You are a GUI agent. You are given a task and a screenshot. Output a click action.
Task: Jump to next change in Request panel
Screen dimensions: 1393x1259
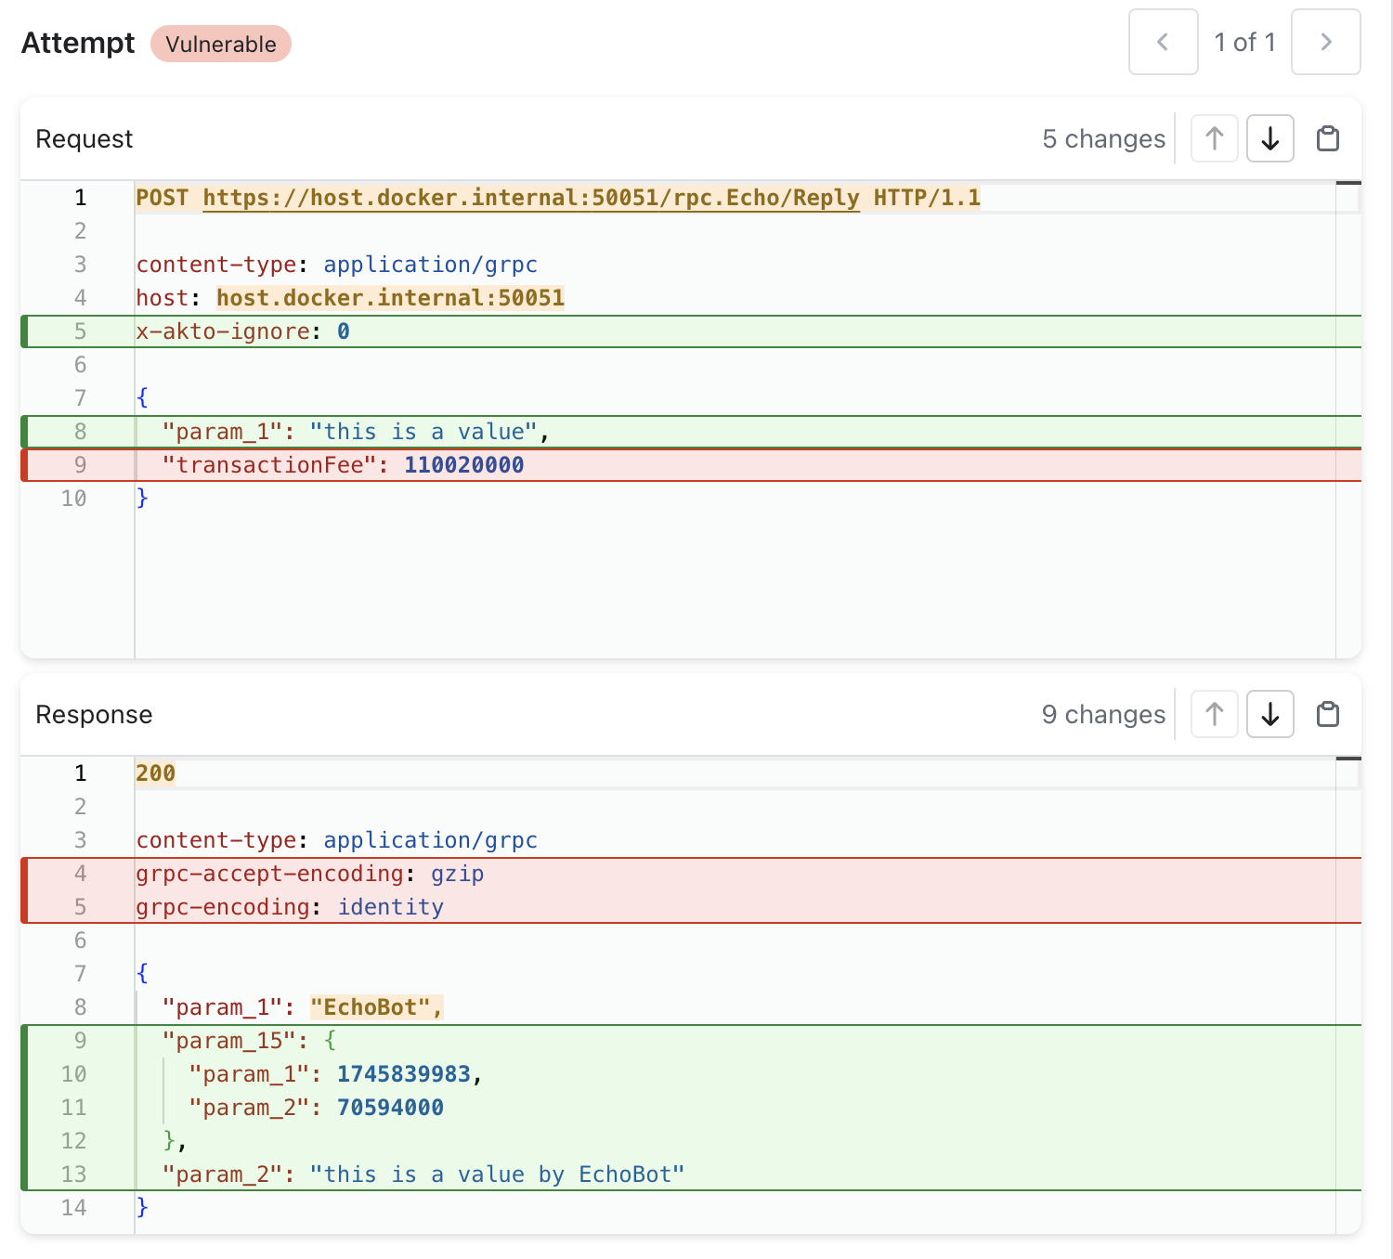[x=1269, y=138]
